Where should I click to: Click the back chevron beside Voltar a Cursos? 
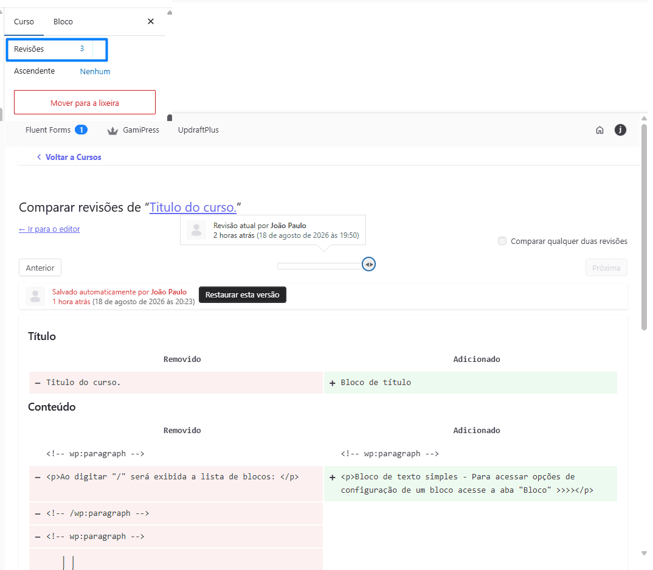(x=39, y=157)
